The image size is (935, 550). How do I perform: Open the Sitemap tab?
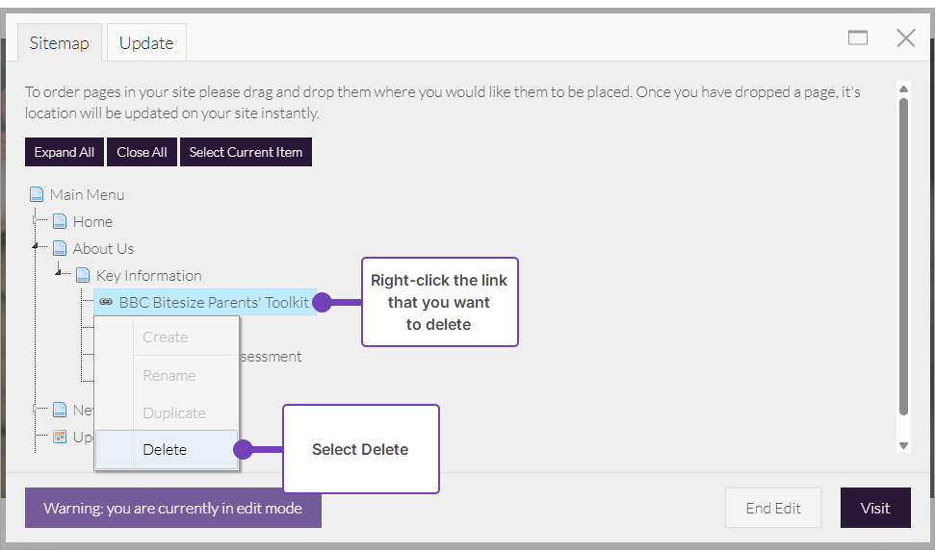59,43
